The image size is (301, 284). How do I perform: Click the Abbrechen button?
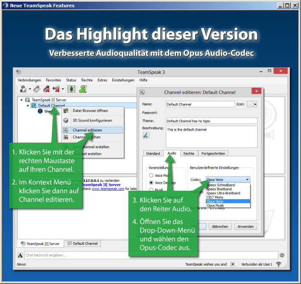tap(220, 227)
